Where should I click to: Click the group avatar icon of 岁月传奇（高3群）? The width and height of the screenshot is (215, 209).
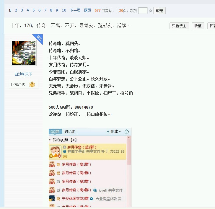tap(52, 182)
